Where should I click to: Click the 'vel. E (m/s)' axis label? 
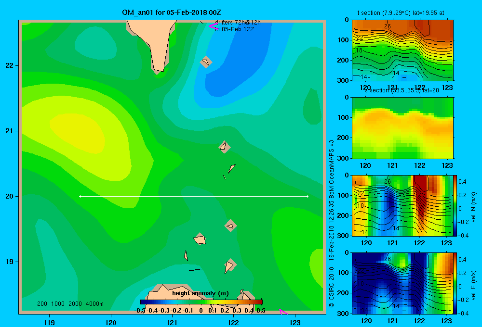coord(474,285)
